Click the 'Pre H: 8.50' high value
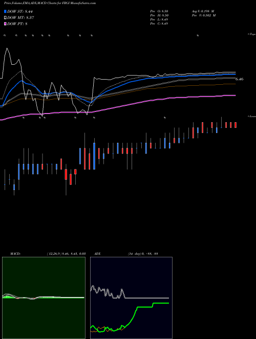 click(x=159, y=15)
